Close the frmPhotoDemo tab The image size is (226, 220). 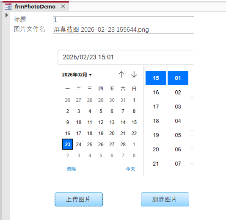pyautogui.click(x=63, y=6)
